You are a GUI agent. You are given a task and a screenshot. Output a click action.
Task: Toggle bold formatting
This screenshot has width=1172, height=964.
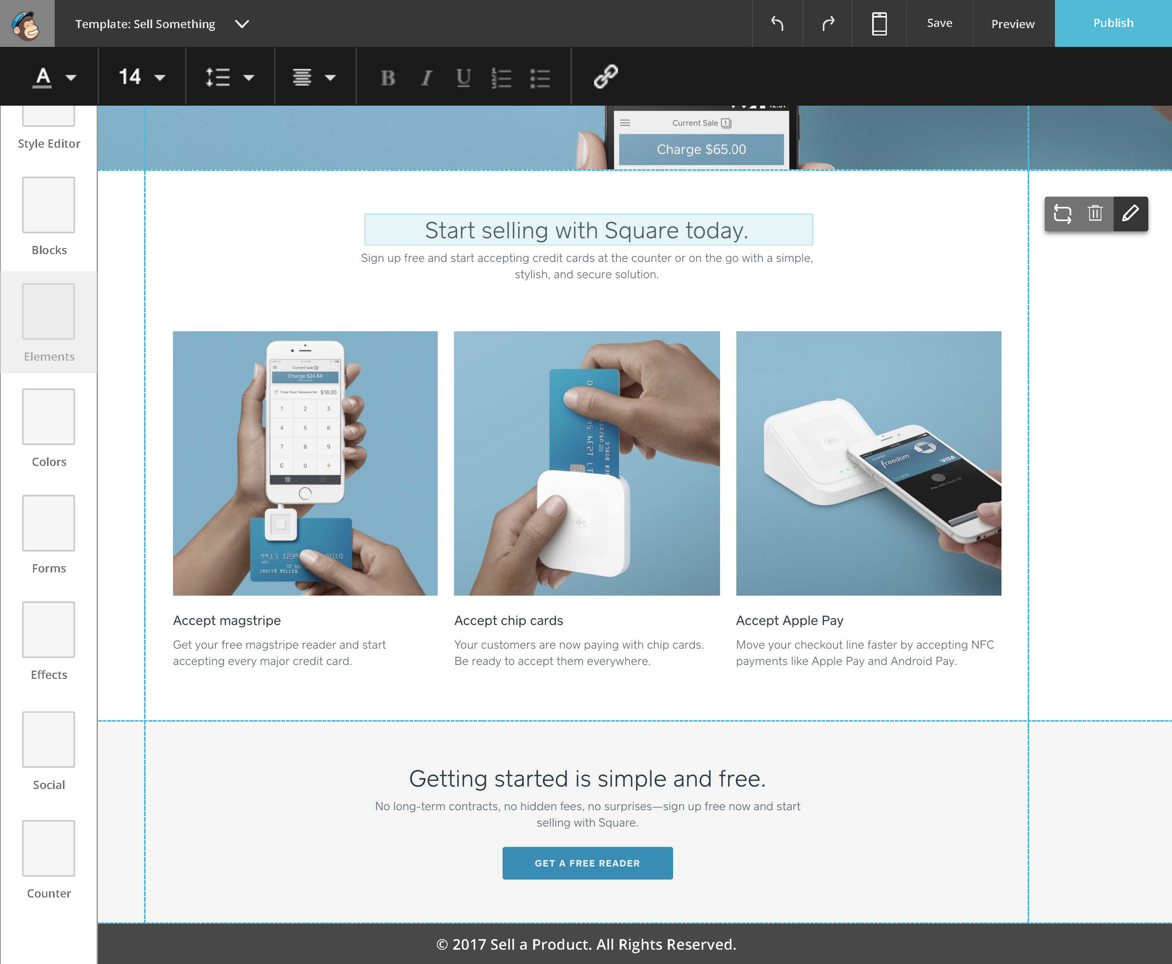click(388, 78)
